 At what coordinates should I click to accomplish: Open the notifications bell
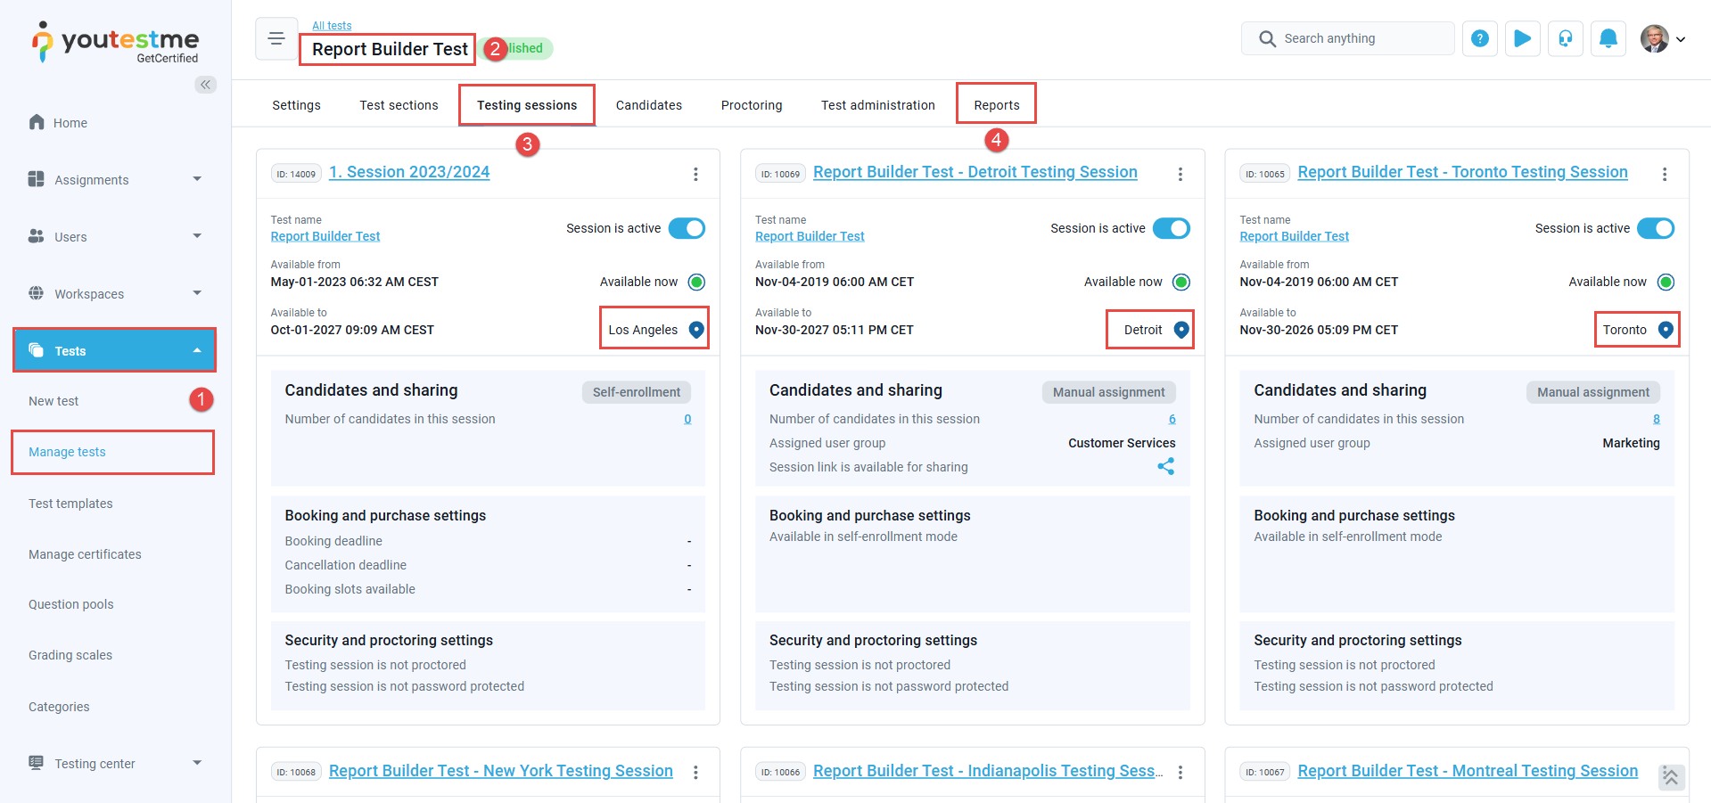point(1608,38)
